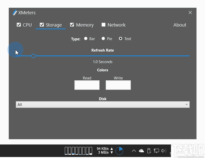Click the '3 MB/s' write speed text
The width and height of the screenshot is (205, 158).
click(x=103, y=152)
